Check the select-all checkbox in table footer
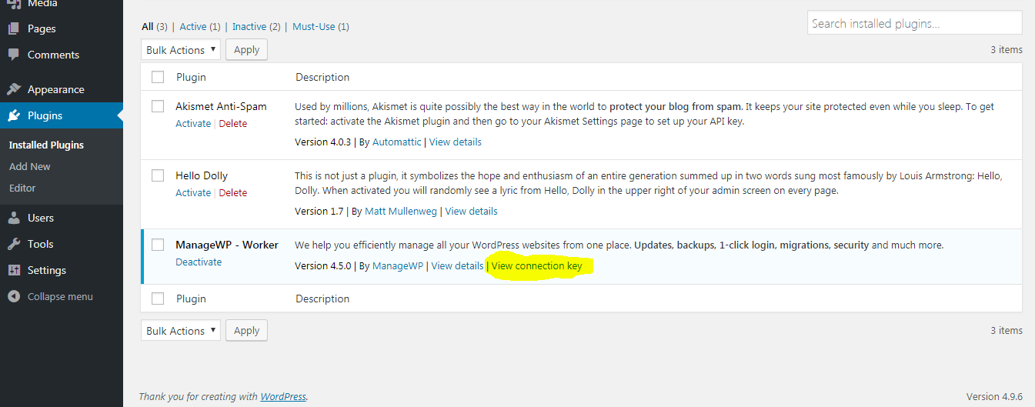The height and width of the screenshot is (407, 1035). (158, 299)
